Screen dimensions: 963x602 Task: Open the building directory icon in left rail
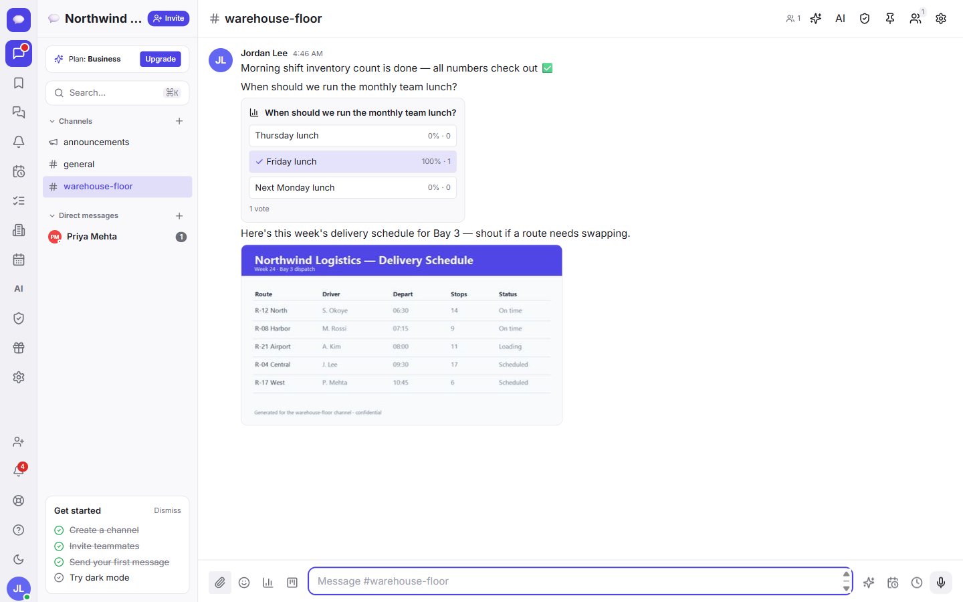[19, 230]
